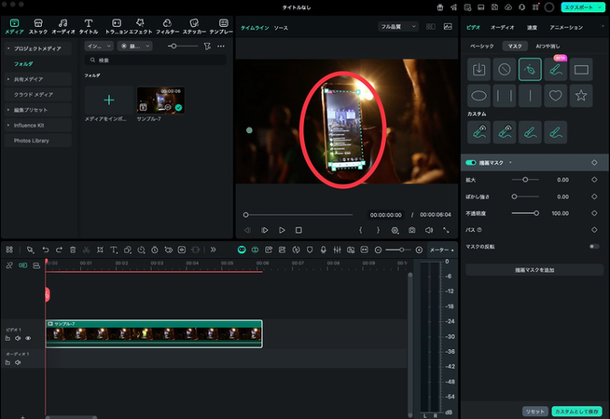Play the preview video
610x419 pixels.
(282, 230)
